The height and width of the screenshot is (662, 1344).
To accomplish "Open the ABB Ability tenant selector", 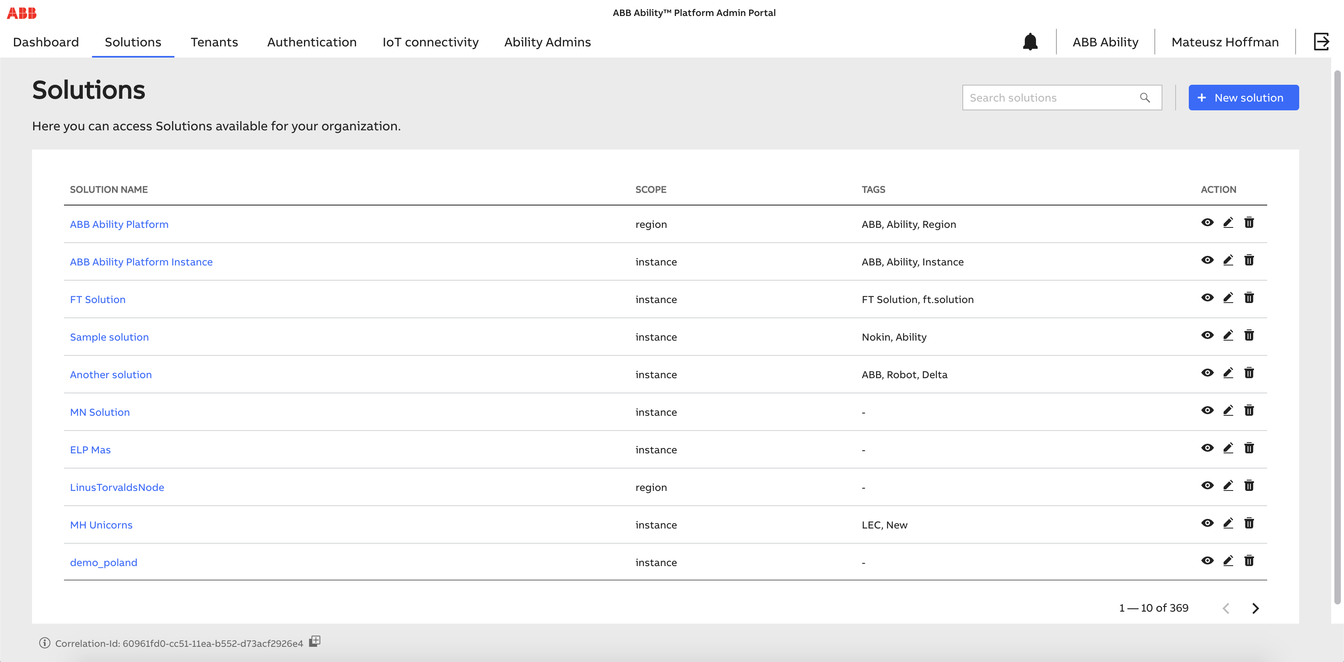I will pos(1105,42).
